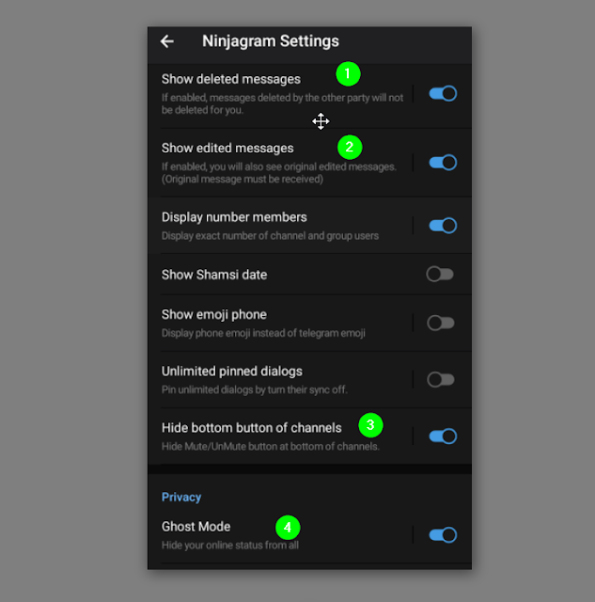This screenshot has width=595, height=602.
Task: Go back using the arrow icon
Action: tap(167, 41)
